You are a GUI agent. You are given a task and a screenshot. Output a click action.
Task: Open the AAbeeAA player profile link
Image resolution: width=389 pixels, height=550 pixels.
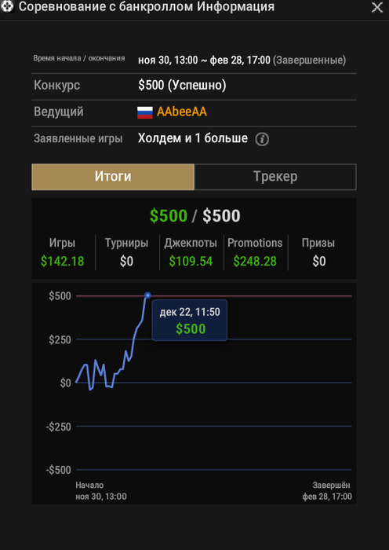coord(182,112)
